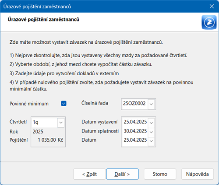Open help via Nápověda button
219x185 pixels.
click(x=198, y=174)
